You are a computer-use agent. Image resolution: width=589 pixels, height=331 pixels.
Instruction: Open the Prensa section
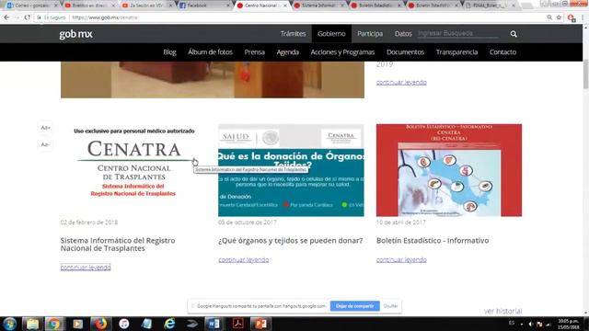click(x=254, y=52)
